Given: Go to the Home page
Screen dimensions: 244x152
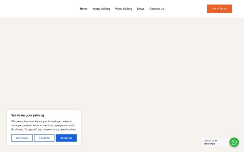Looking at the screenshot, I should (84, 9).
